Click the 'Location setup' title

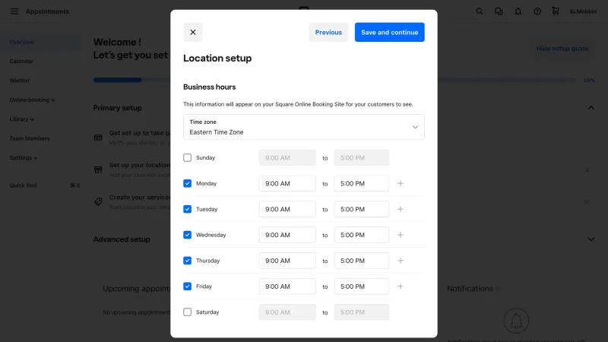(x=217, y=59)
